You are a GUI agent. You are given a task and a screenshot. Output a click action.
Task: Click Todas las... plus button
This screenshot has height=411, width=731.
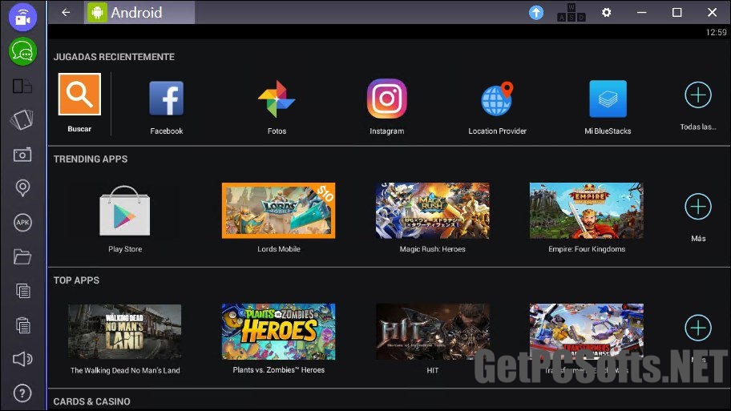tap(698, 95)
